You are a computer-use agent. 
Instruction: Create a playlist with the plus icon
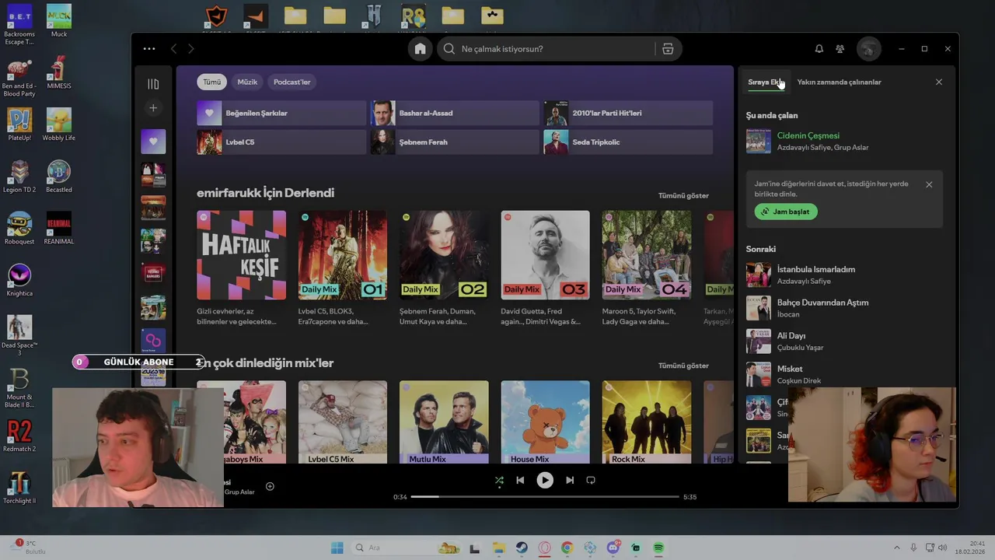153,108
